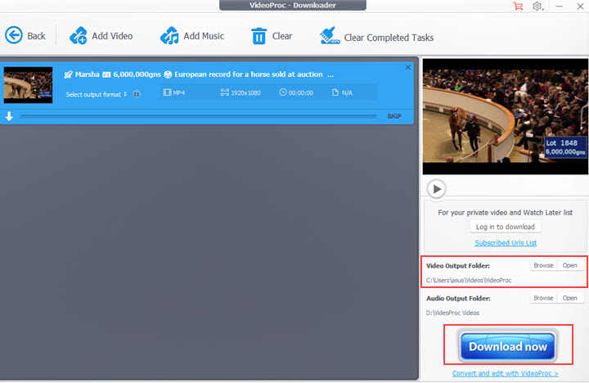Open the Subscribed Urls List link

click(506, 243)
